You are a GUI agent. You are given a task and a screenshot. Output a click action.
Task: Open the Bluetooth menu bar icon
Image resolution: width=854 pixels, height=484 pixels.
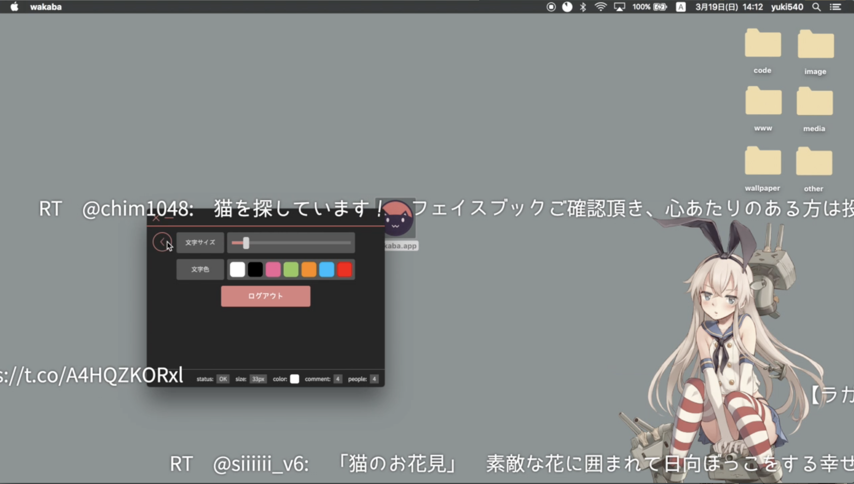[583, 7]
